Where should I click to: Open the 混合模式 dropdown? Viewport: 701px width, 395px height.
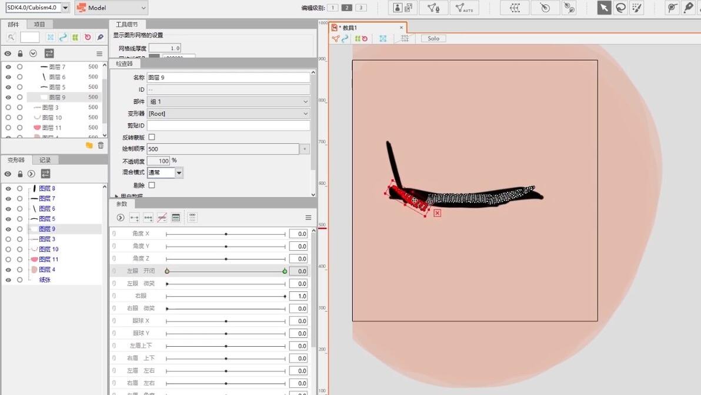click(165, 172)
